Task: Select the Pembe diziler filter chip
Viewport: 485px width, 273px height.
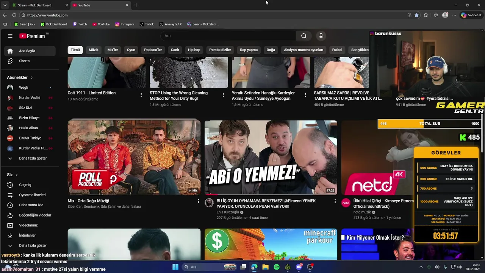Action: (220, 50)
